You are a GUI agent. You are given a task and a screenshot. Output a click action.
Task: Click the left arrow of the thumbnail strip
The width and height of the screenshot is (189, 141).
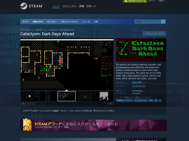pyautogui.click(x=23, y=103)
